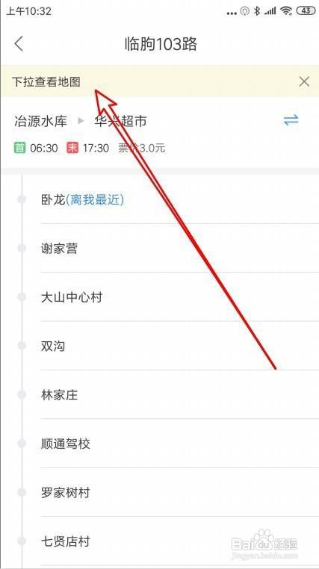
Task: Select the 谢家营 stop
Action: pos(179,248)
